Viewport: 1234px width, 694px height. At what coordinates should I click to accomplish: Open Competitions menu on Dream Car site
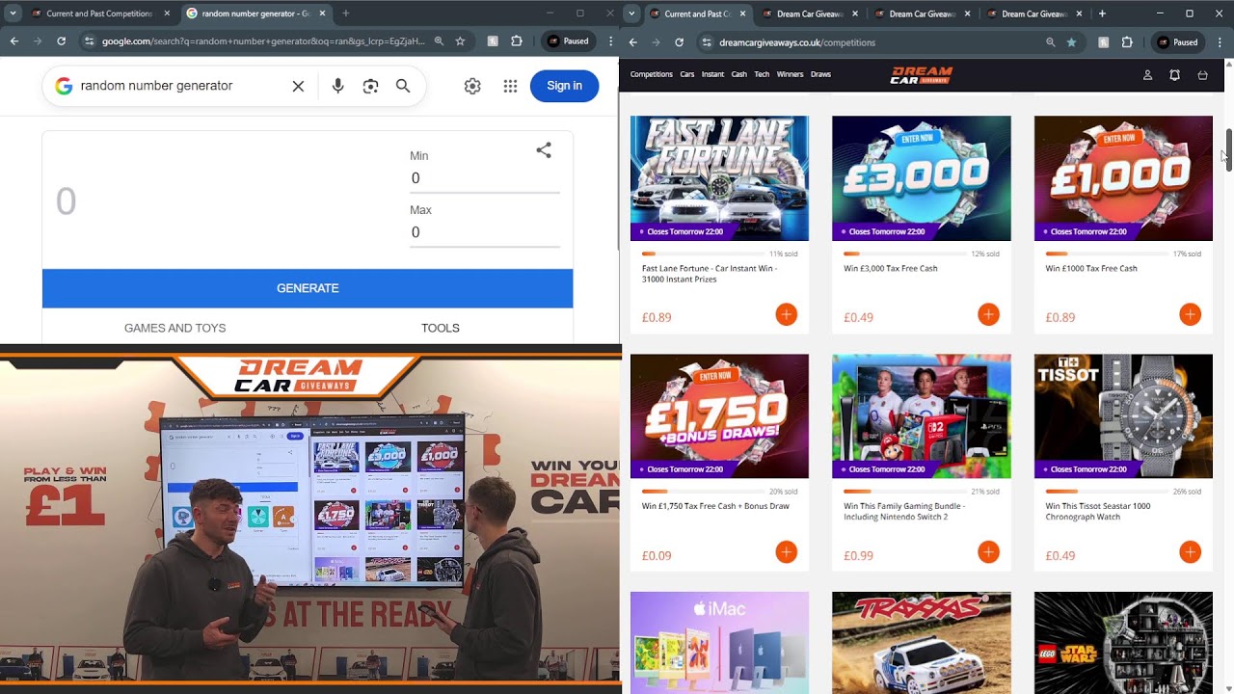click(651, 74)
